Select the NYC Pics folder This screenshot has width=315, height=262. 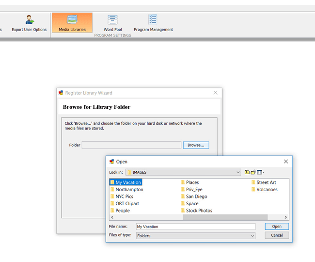pos(124,196)
